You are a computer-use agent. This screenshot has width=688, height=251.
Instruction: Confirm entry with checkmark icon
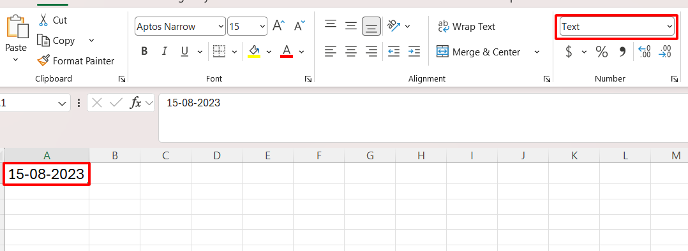[116, 103]
